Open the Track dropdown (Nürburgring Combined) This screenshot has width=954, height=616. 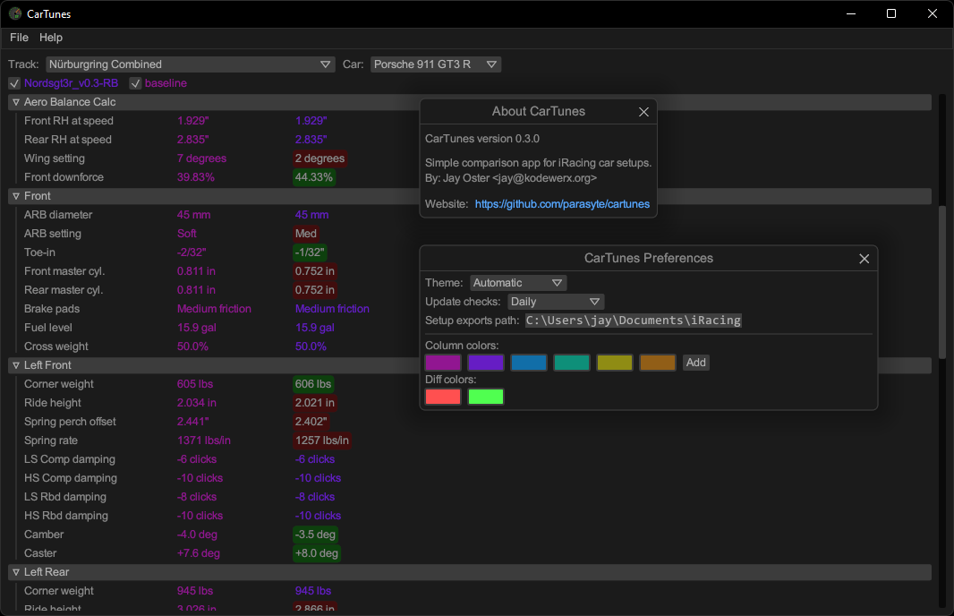pyautogui.click(x=191, y=64)
